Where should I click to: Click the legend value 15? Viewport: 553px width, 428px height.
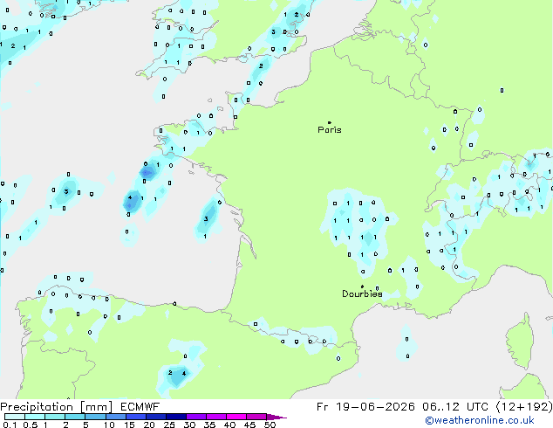129,425
